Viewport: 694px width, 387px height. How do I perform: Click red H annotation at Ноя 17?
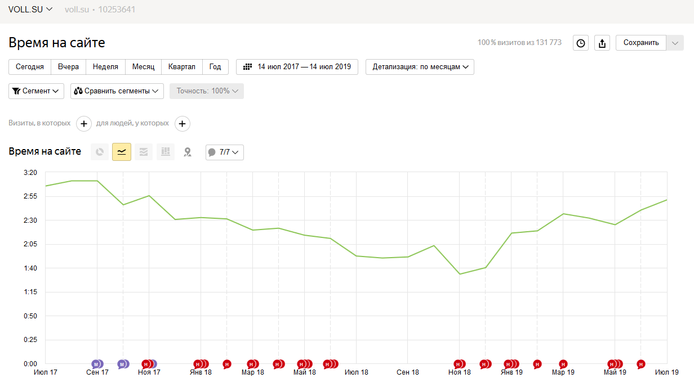click(146, 364)
